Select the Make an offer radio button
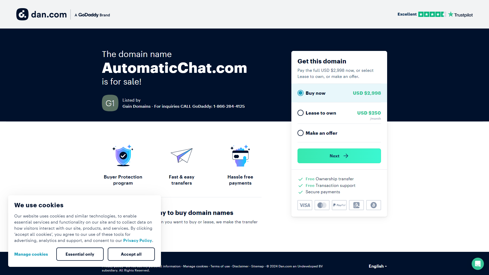The height and width of the screenshot is (275, 489). click(300, 133)
